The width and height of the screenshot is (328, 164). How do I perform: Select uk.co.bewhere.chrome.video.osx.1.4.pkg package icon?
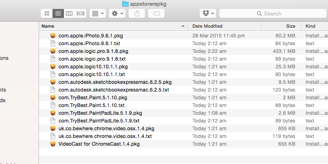coord(53,129)
